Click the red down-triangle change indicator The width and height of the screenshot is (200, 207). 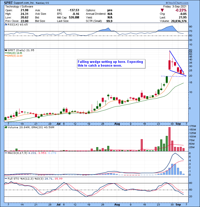tap(162, 10)
